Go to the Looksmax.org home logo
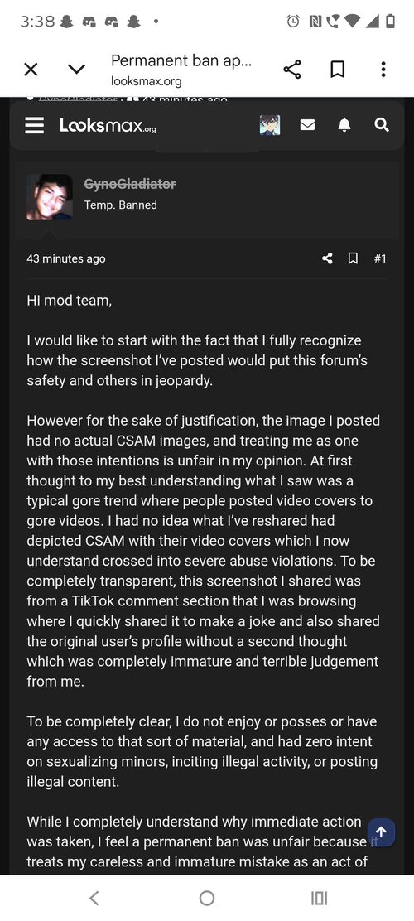The image size is (414, 921). (108, 125)
